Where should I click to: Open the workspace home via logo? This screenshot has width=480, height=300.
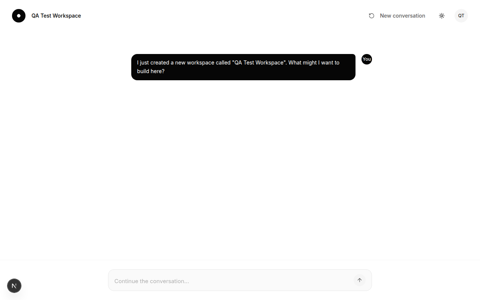click(x=19, y=16)
